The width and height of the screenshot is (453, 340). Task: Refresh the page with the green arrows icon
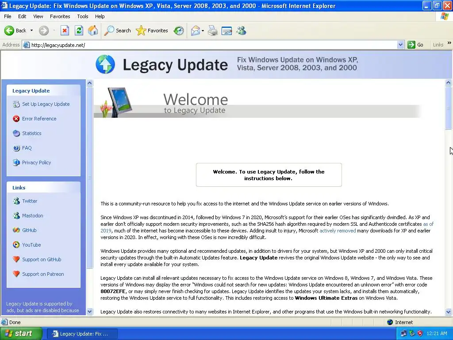tap(79, 31)
